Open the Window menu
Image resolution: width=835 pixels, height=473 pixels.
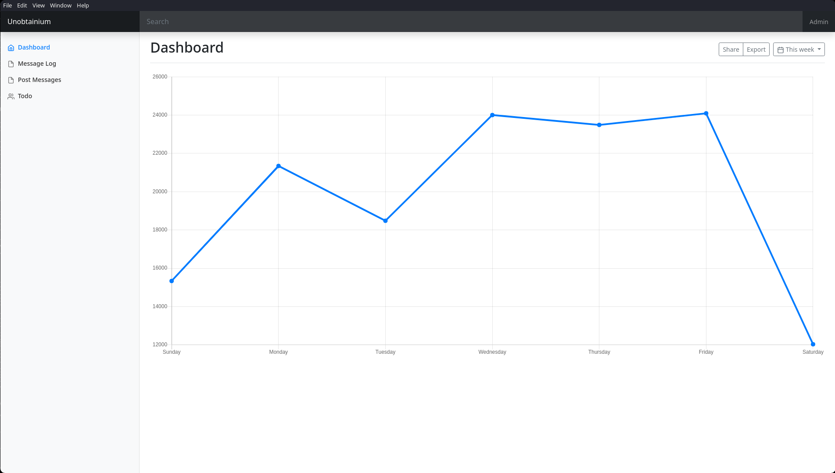point(61,5)
